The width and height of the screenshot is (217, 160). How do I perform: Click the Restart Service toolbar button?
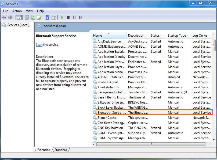pos(81,17)
